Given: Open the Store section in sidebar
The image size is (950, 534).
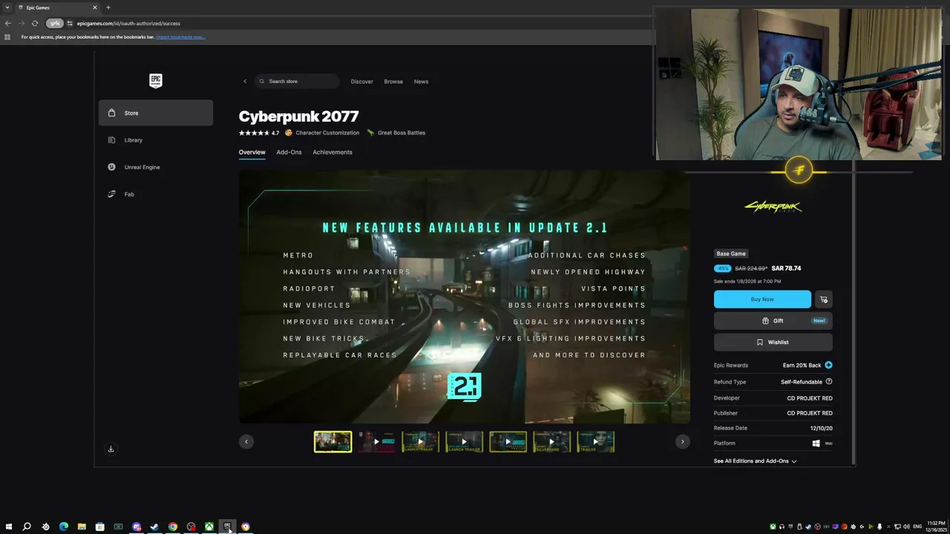Looking at the screenshot, I should point(155,113).
